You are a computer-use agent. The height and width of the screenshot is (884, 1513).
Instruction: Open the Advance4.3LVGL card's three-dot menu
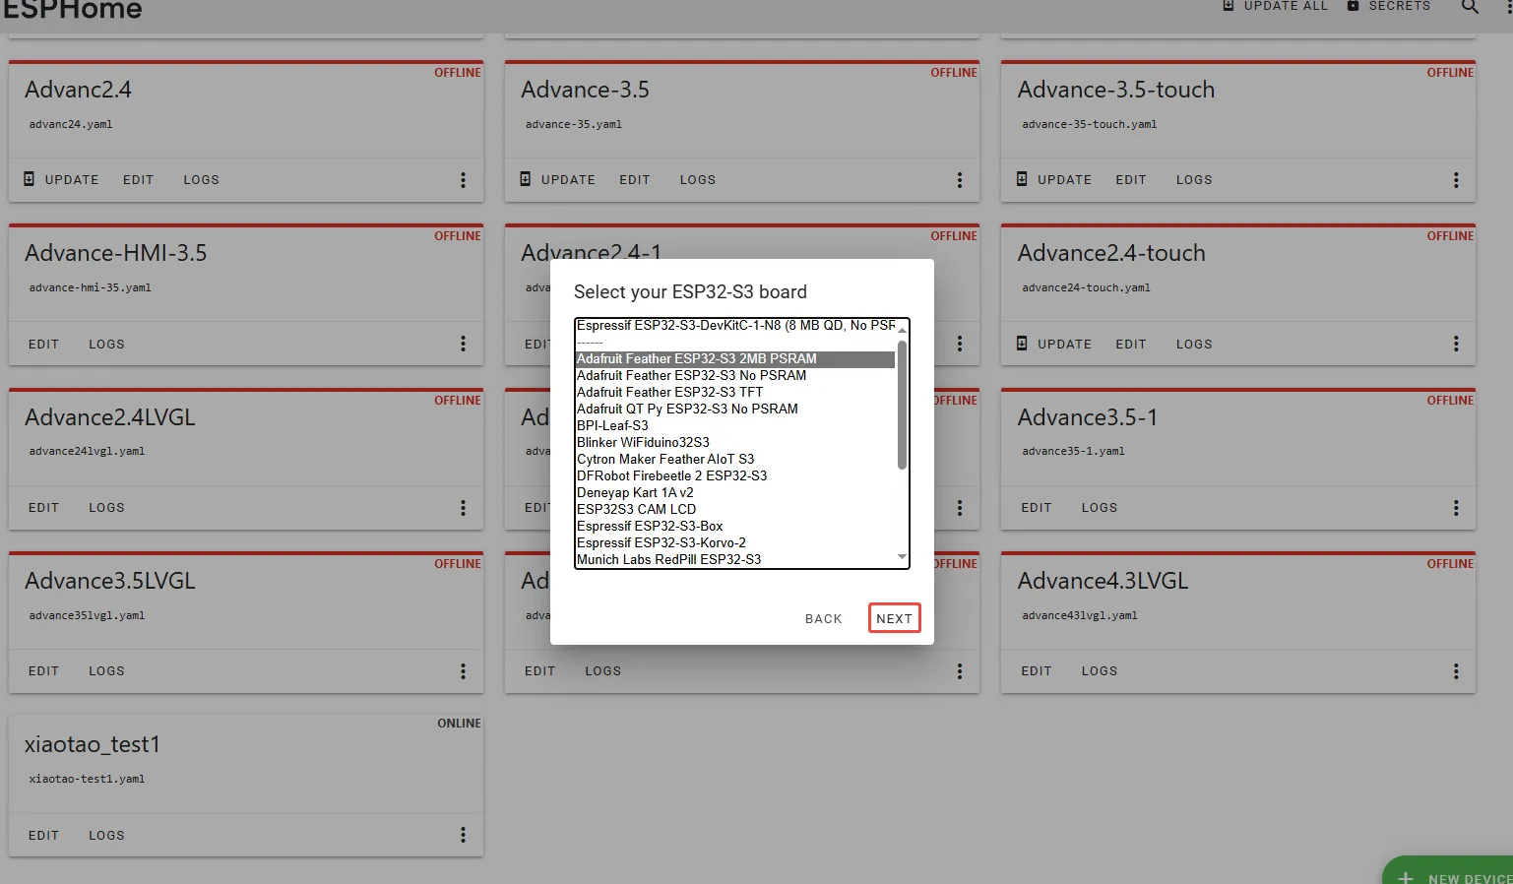[x=1456, y=671]
